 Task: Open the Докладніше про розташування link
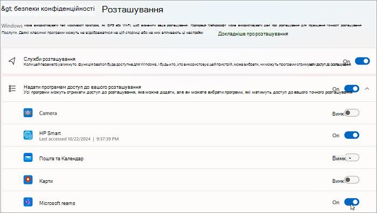pos(253,34)
